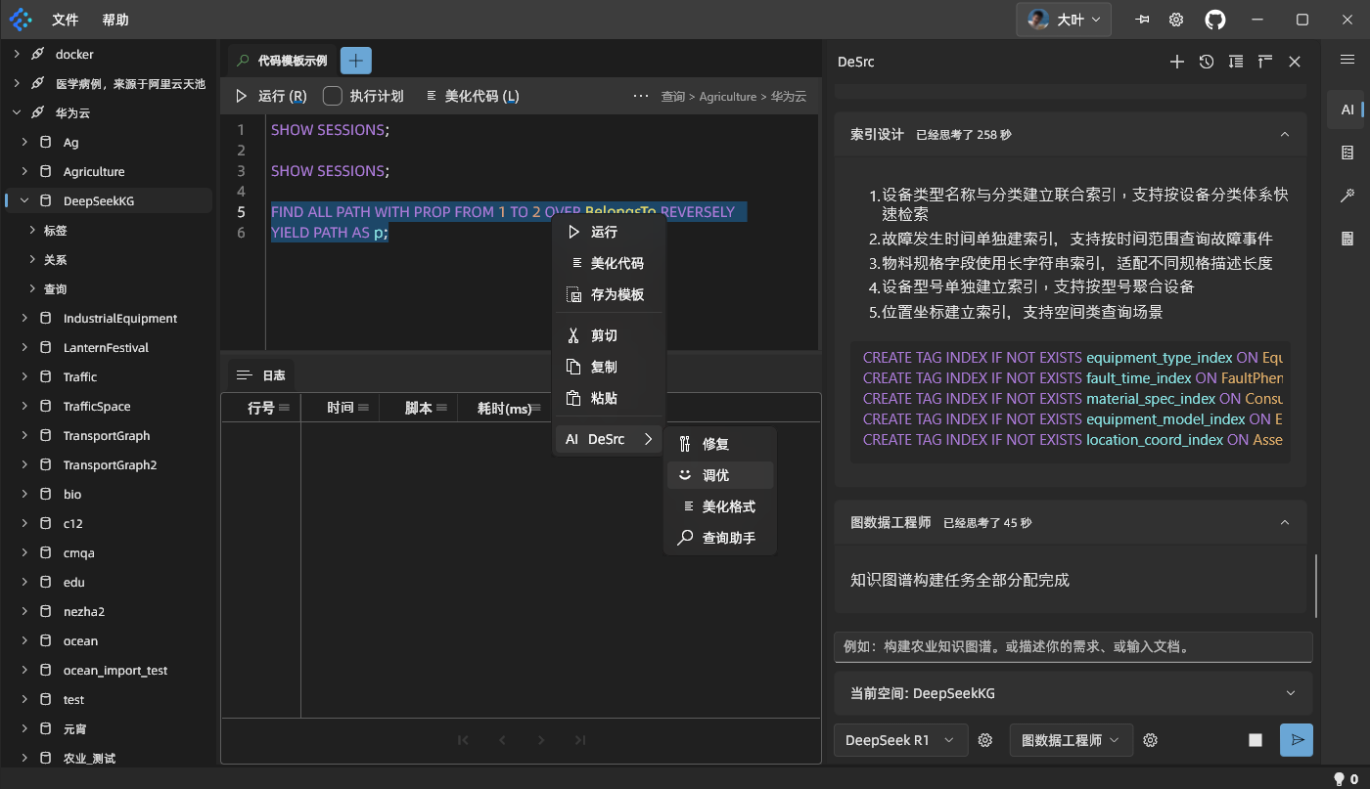Viewport: 1370px width, 789px height.
Task: Collapse the 索引设计 section
Action: 1285,134
